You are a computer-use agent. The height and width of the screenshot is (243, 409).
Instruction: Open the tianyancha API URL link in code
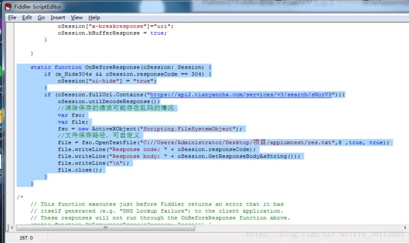240,94
